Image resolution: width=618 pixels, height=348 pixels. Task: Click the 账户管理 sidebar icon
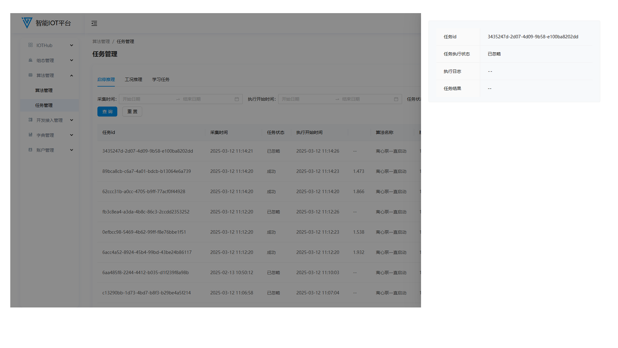pyautogui.click(x=31, y=150)
